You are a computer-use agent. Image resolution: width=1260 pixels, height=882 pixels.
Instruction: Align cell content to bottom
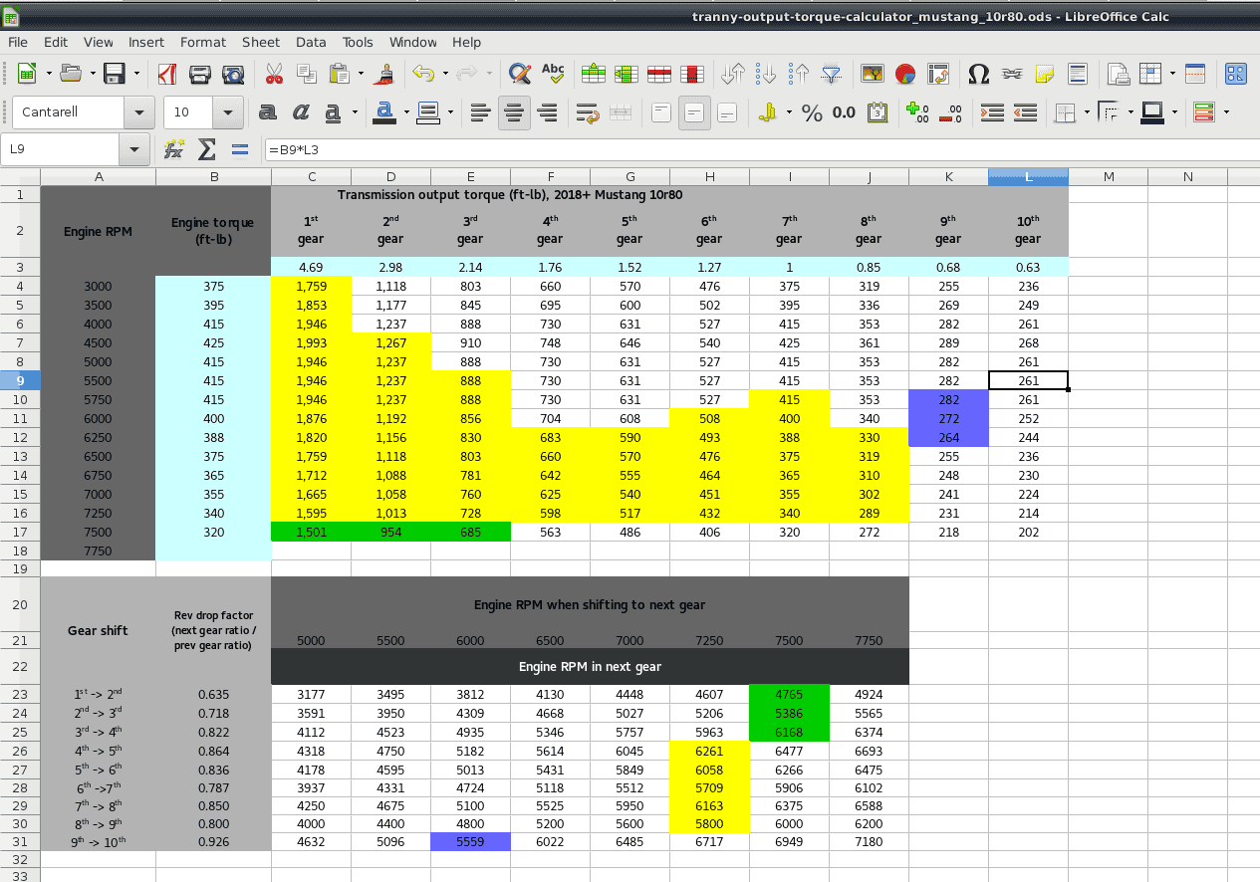click(727, 112)
